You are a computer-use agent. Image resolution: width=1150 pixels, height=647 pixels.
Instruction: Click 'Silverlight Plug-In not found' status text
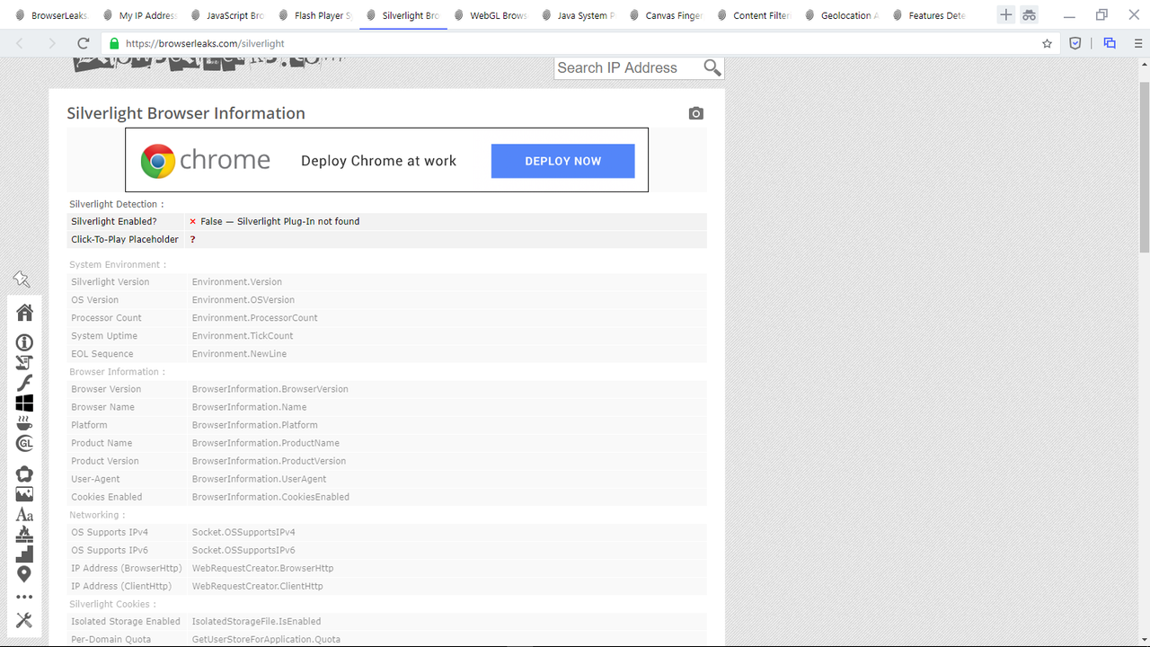(x=298, y=221)
